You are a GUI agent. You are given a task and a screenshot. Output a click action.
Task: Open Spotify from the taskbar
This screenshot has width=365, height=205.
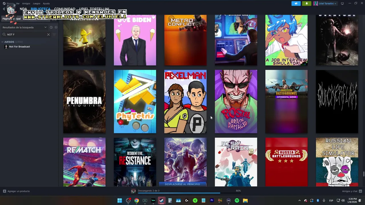(x=237, y=200)
